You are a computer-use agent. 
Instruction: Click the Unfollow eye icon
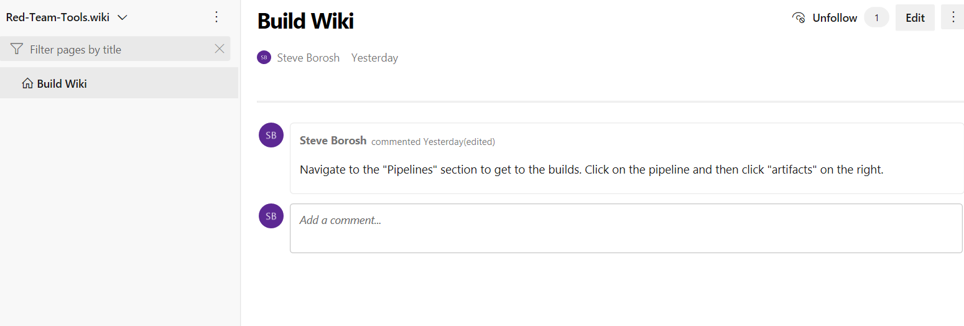(x=799, y=17)
